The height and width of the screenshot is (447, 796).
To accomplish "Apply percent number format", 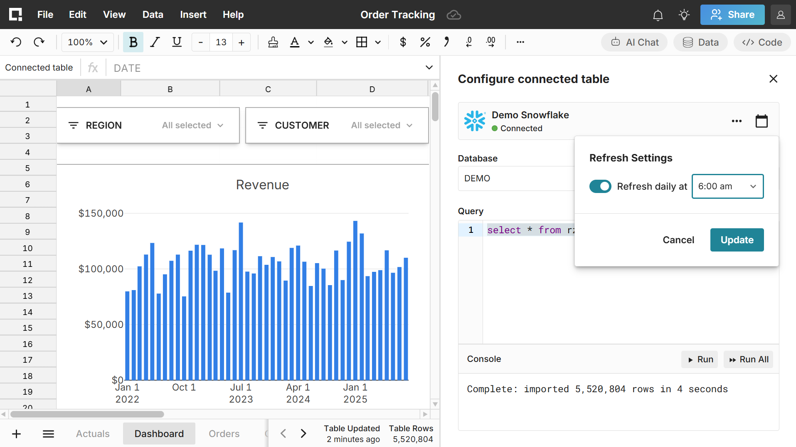I will 425,42.
